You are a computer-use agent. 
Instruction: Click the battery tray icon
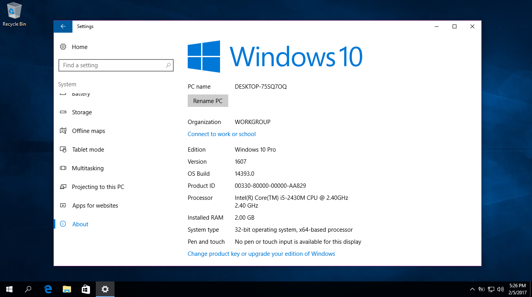click(x=482, y=289)
